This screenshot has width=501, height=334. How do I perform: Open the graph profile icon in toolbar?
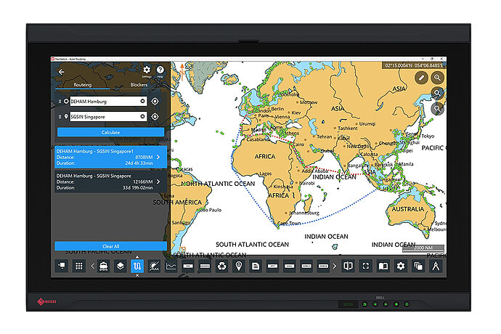[x=171, y=266]
